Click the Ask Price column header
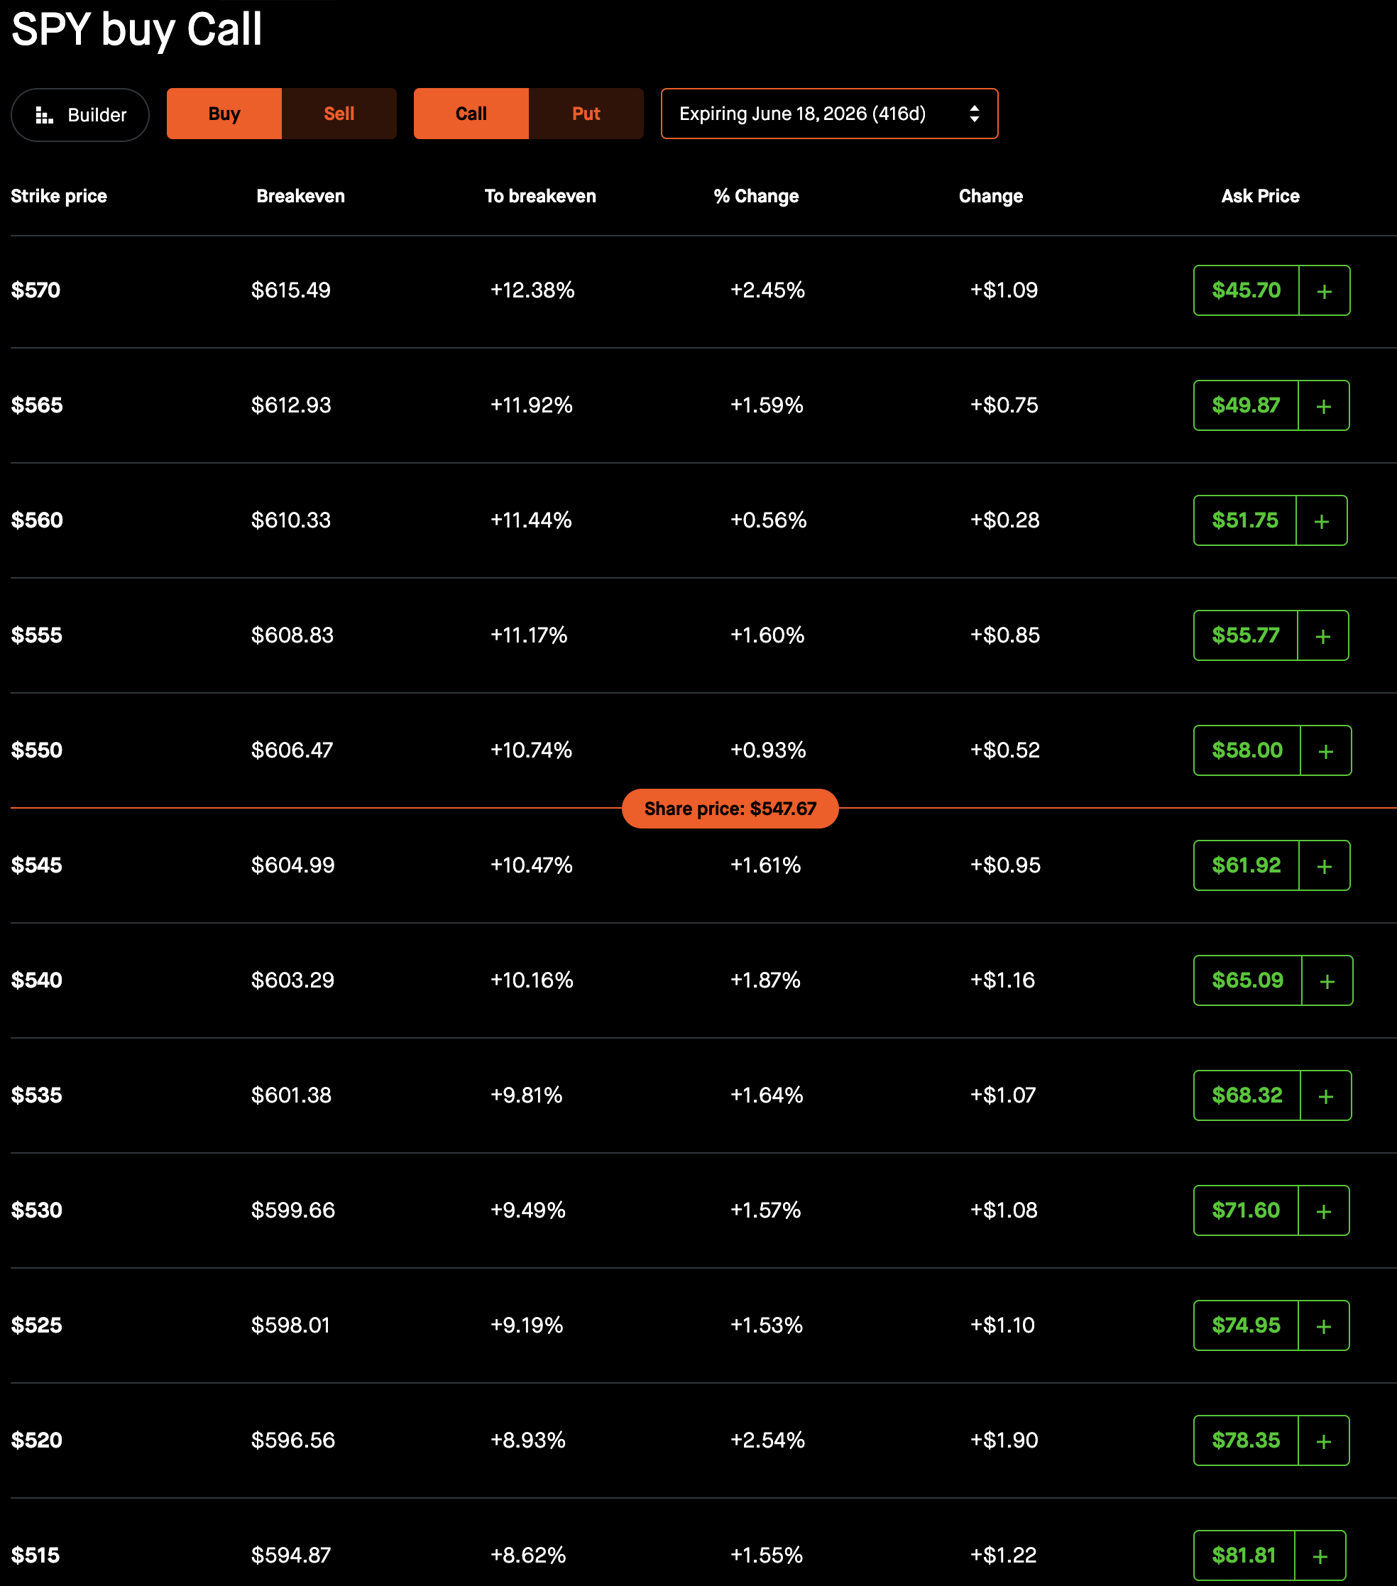The height and width of the screenshot is (1586, 1397). coord(1261,197)
